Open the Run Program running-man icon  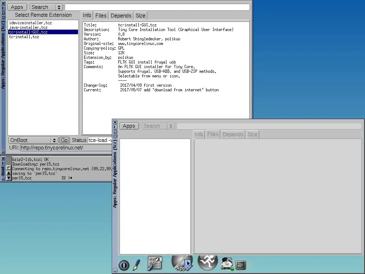[x=208, y=262]
